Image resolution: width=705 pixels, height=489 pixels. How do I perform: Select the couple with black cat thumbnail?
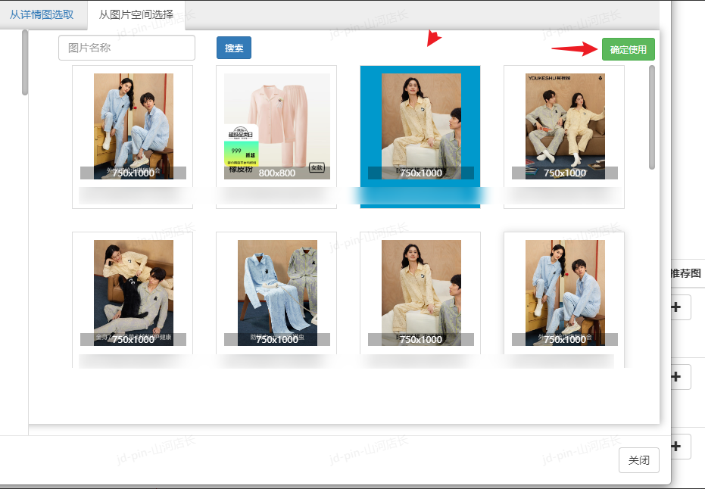coord(133,293)
